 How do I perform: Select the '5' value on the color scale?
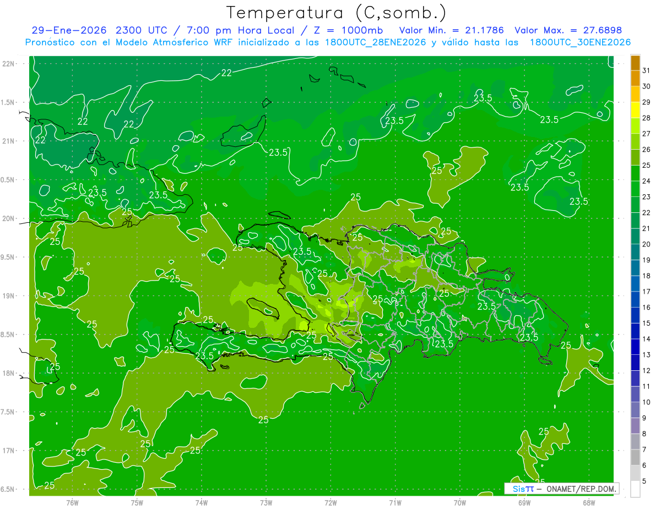644,481
